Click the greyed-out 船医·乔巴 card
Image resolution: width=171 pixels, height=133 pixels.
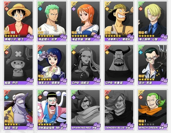point(18,65)
